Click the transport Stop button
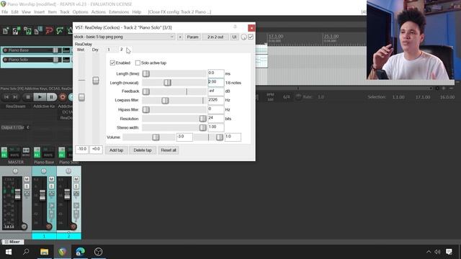Screen dimensions: 461x259 pos(28,97)
